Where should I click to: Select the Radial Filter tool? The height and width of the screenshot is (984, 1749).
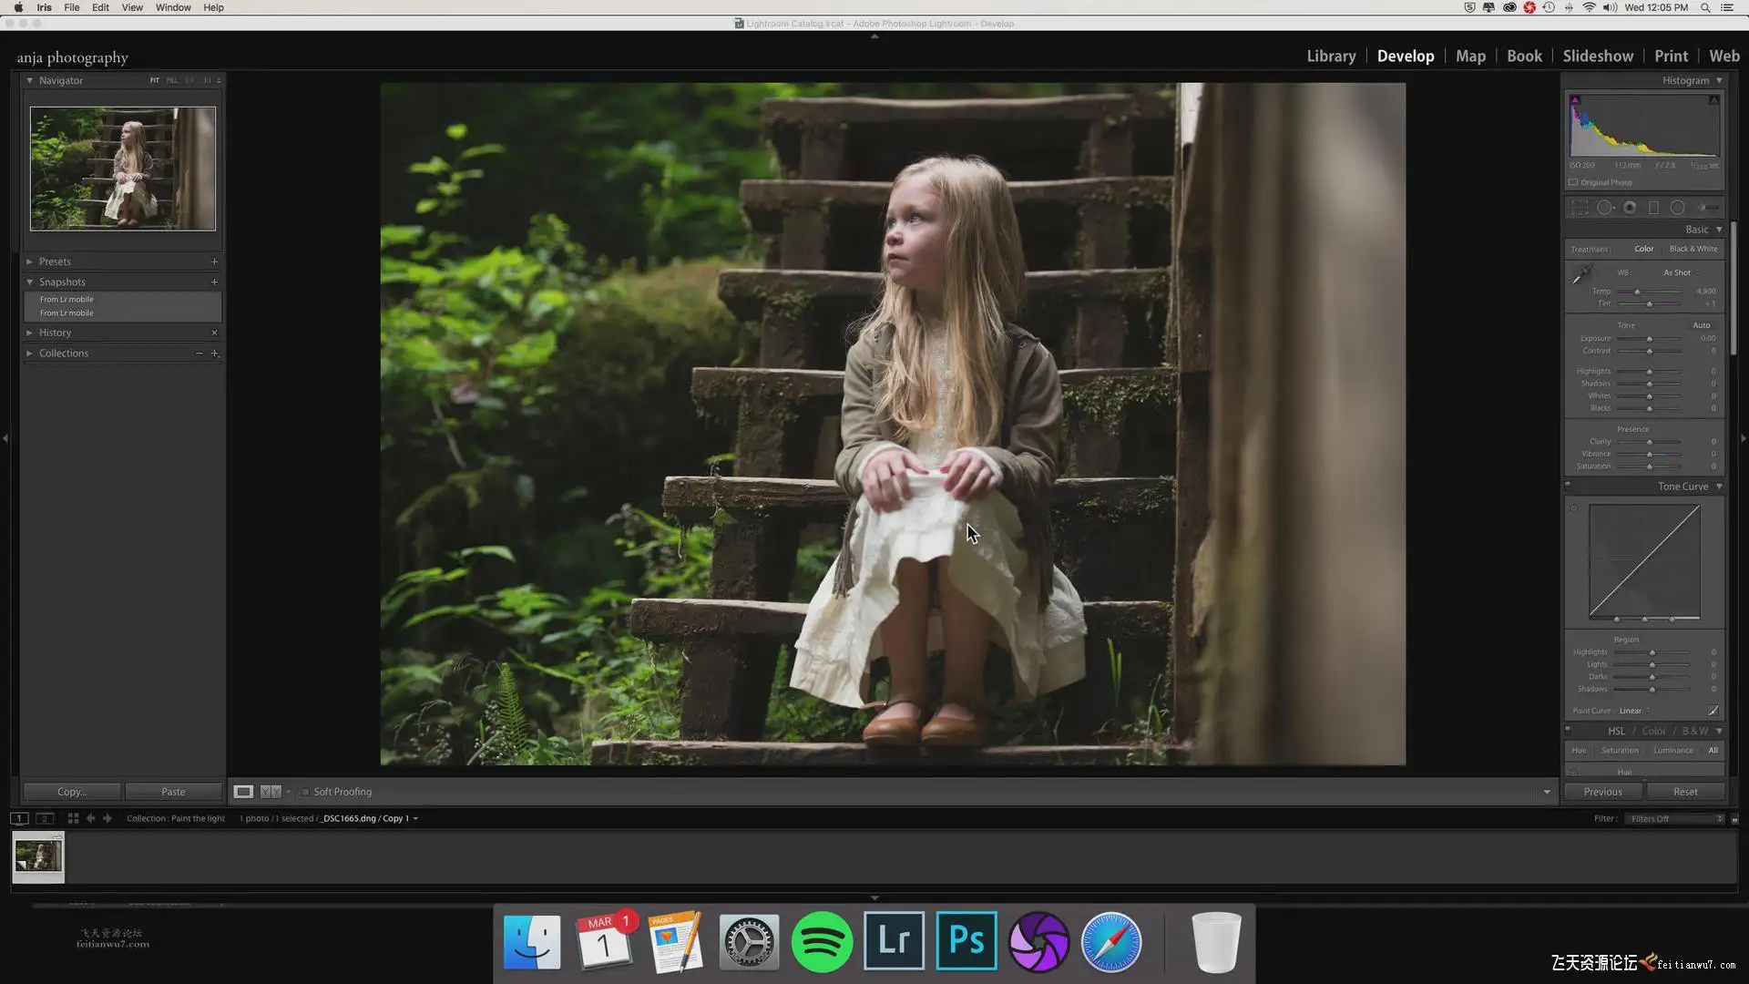(x=1677, y=208)
